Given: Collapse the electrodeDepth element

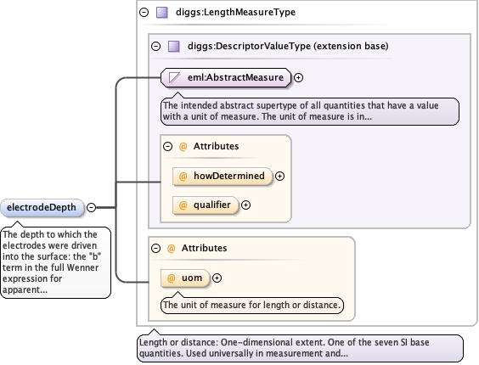Looking at the screenshot, I should click(x=91, y=207).
